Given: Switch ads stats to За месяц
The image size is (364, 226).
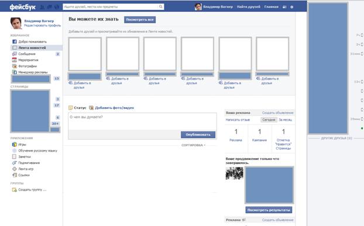Looking at the screenshot, I should 286,120.
